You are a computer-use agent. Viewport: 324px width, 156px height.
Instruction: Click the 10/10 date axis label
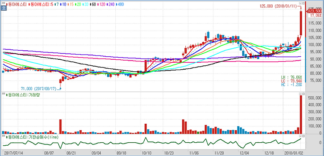tap(147, 153)
